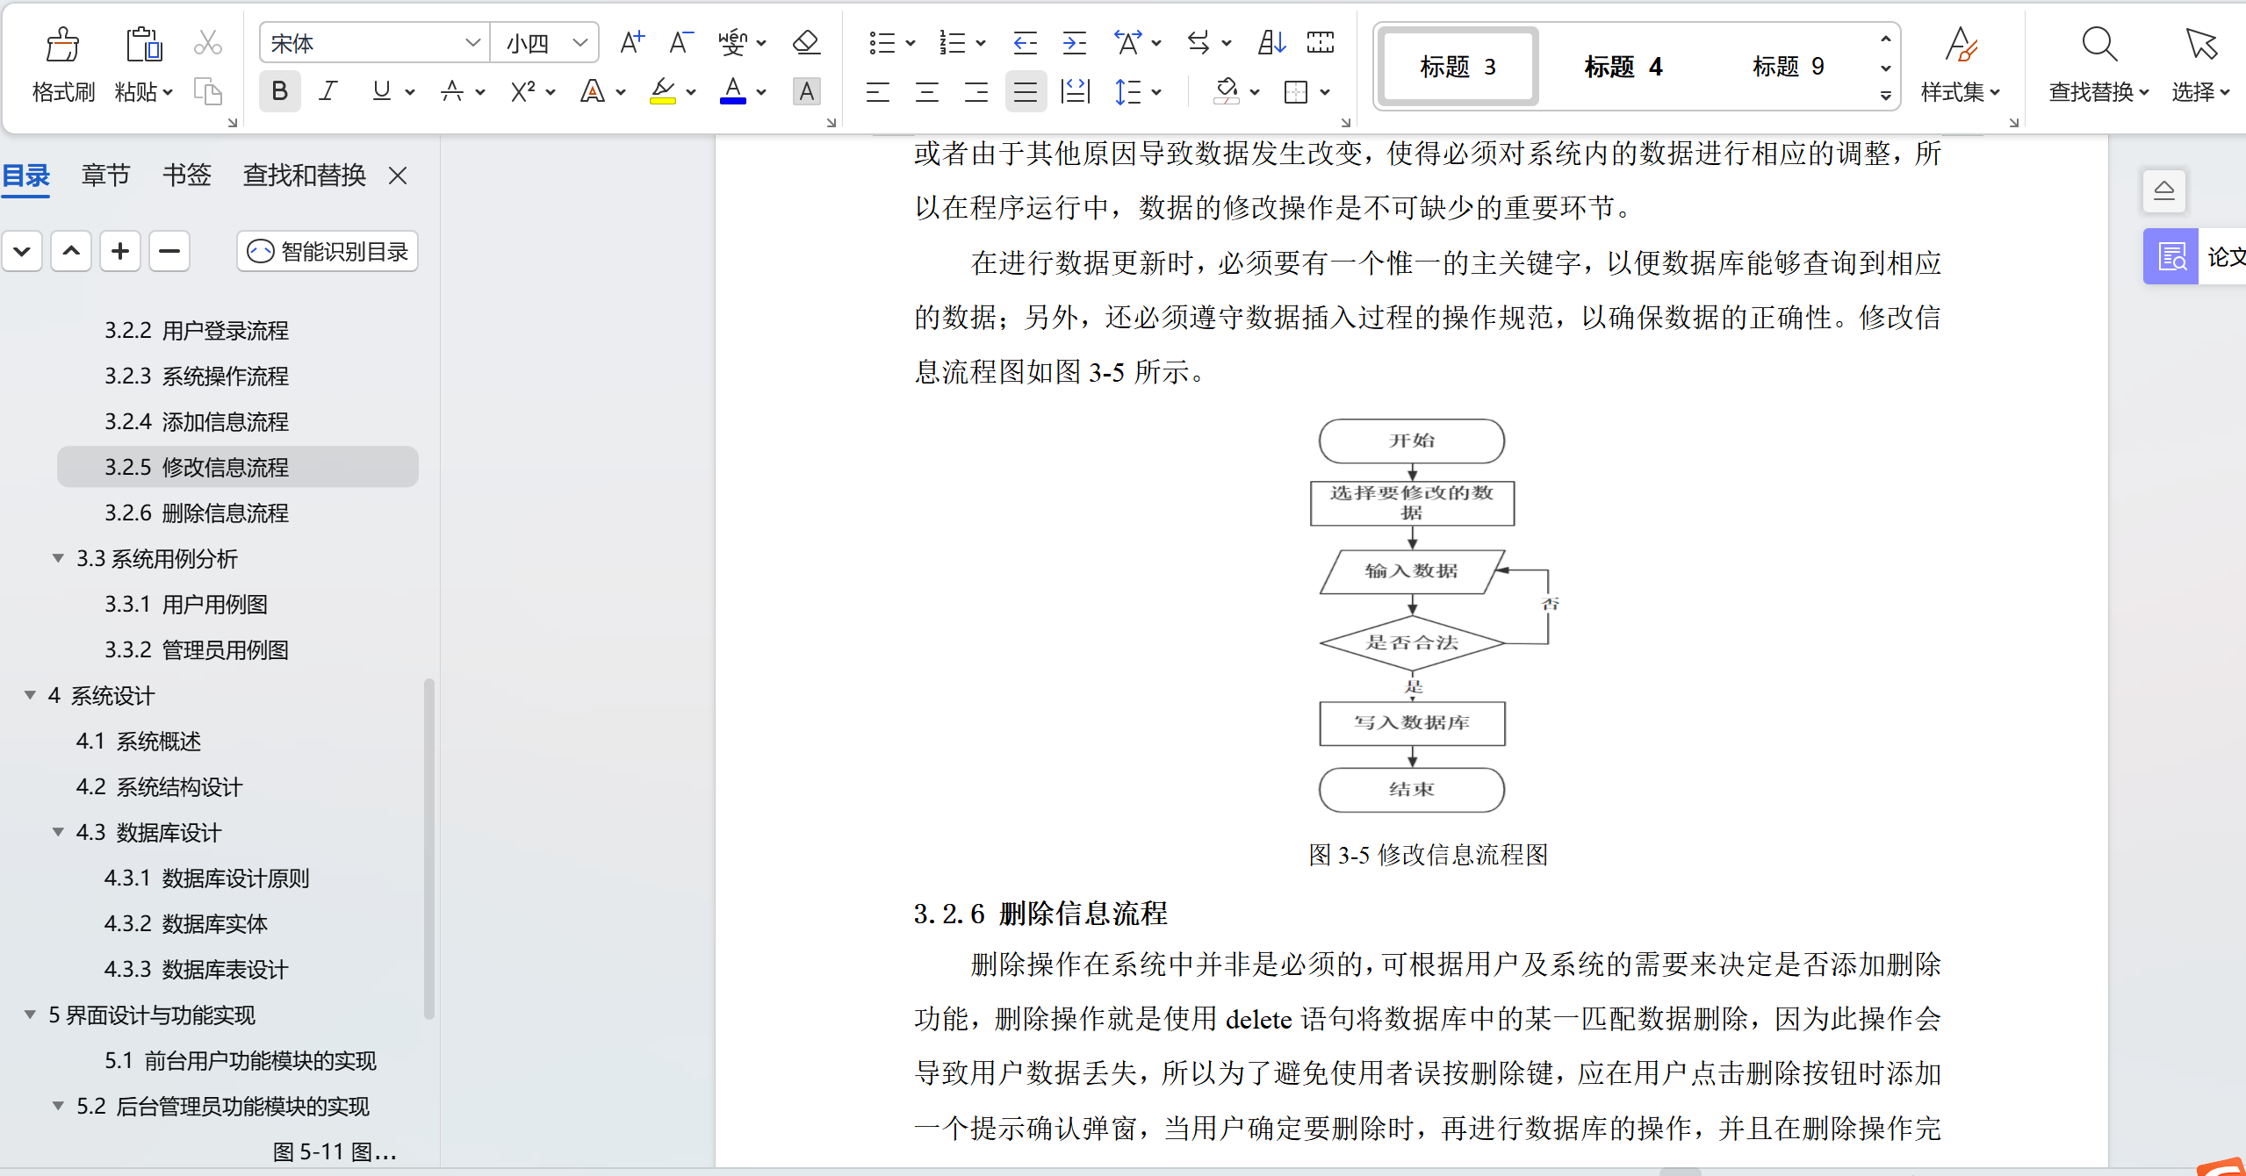This screenshot has height=1176, width=2246.
Task: Click the strikethrough text icon
Action: pos(452,91)
